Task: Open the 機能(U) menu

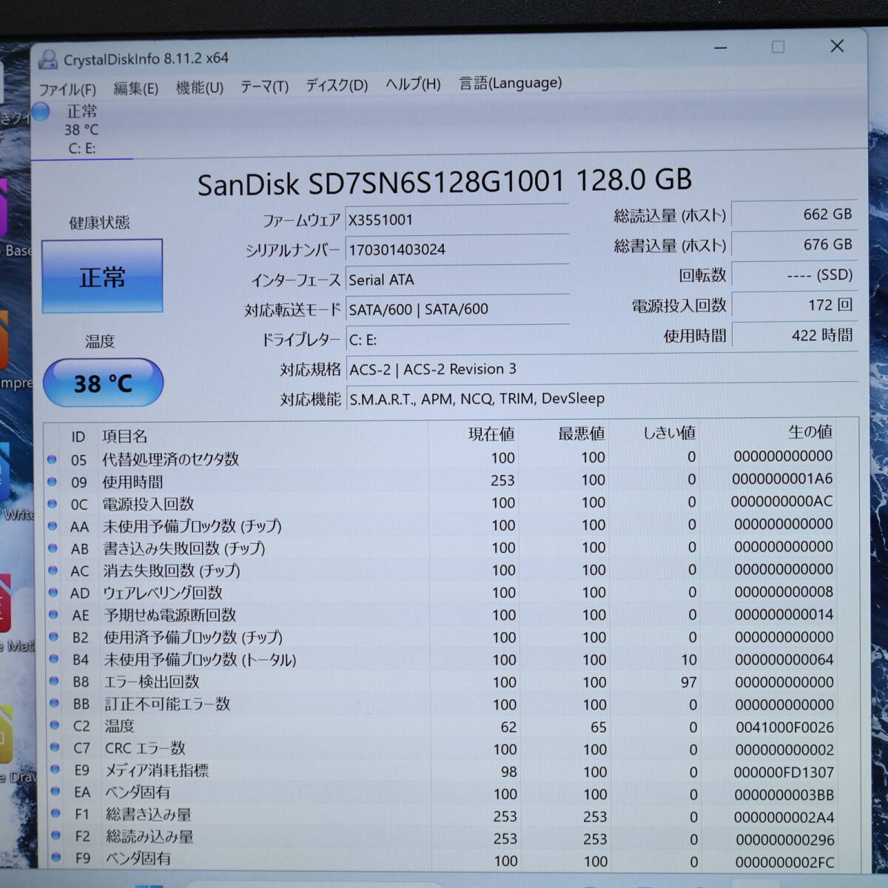Action: point(199,88)
